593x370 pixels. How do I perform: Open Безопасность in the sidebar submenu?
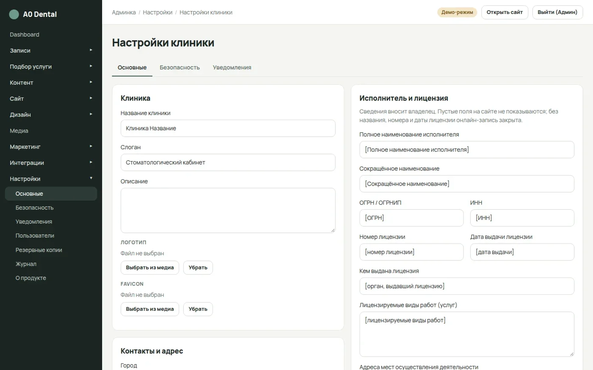51,208
